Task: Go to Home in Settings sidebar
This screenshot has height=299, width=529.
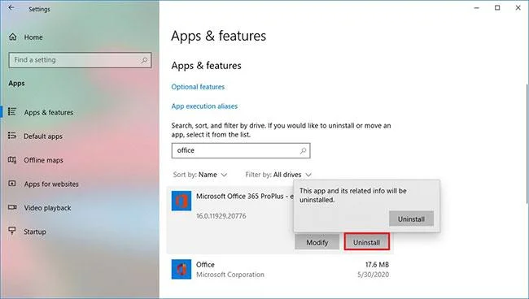Action: pos(33,37)
